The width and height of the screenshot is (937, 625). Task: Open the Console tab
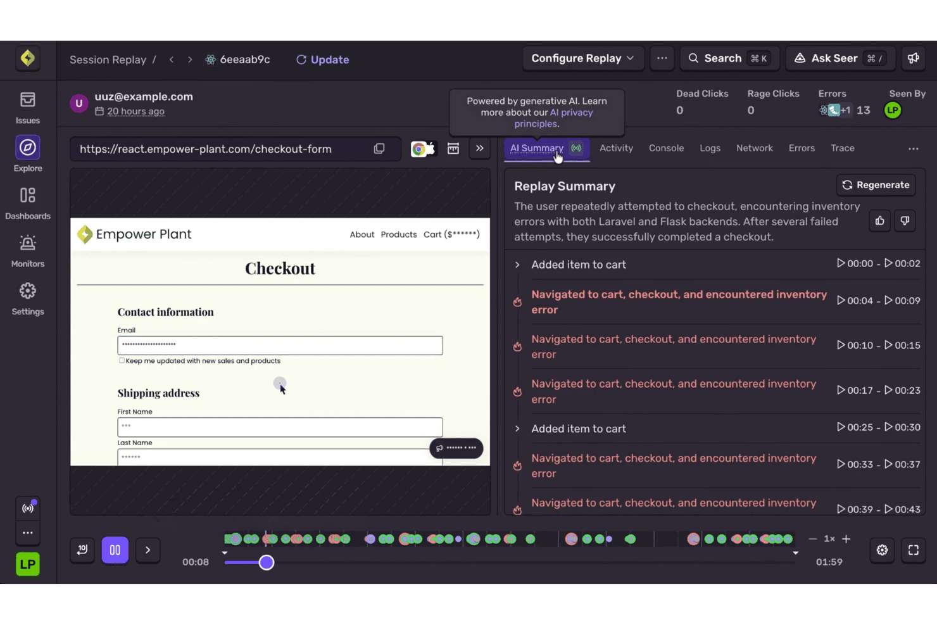point(666,148)
